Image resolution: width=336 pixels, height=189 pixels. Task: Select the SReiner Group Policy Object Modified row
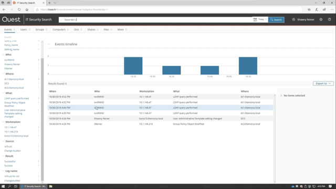point(160,124)
